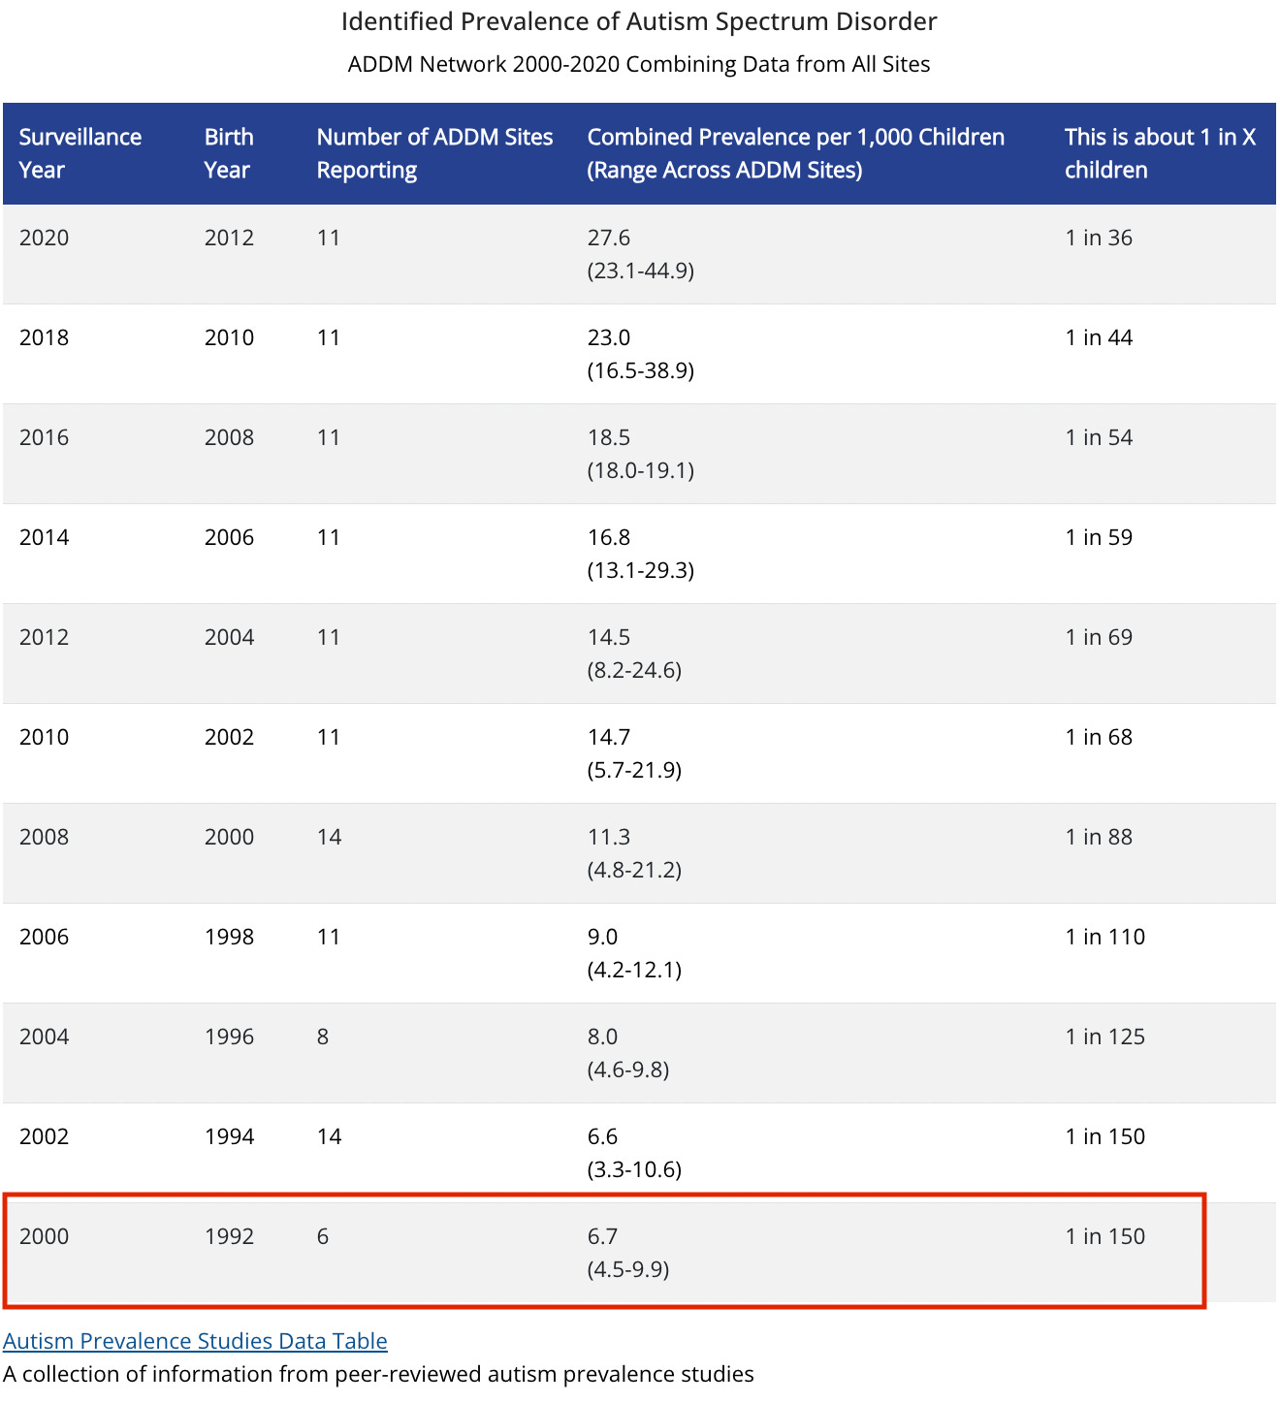Viewport: 1280px width, 1404px height.
Task: Select the surveillance year 2018 cell
Action: coord(45,337)
